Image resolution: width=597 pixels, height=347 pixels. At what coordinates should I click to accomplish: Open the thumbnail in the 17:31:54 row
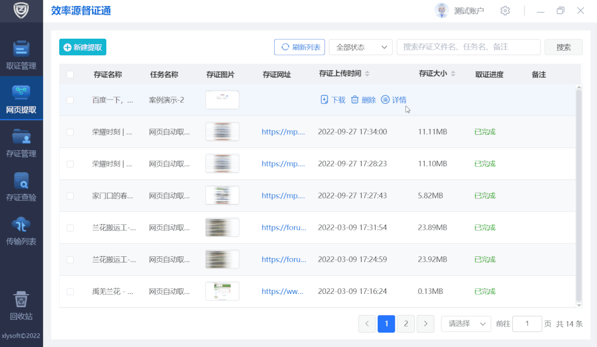(223, 227)
